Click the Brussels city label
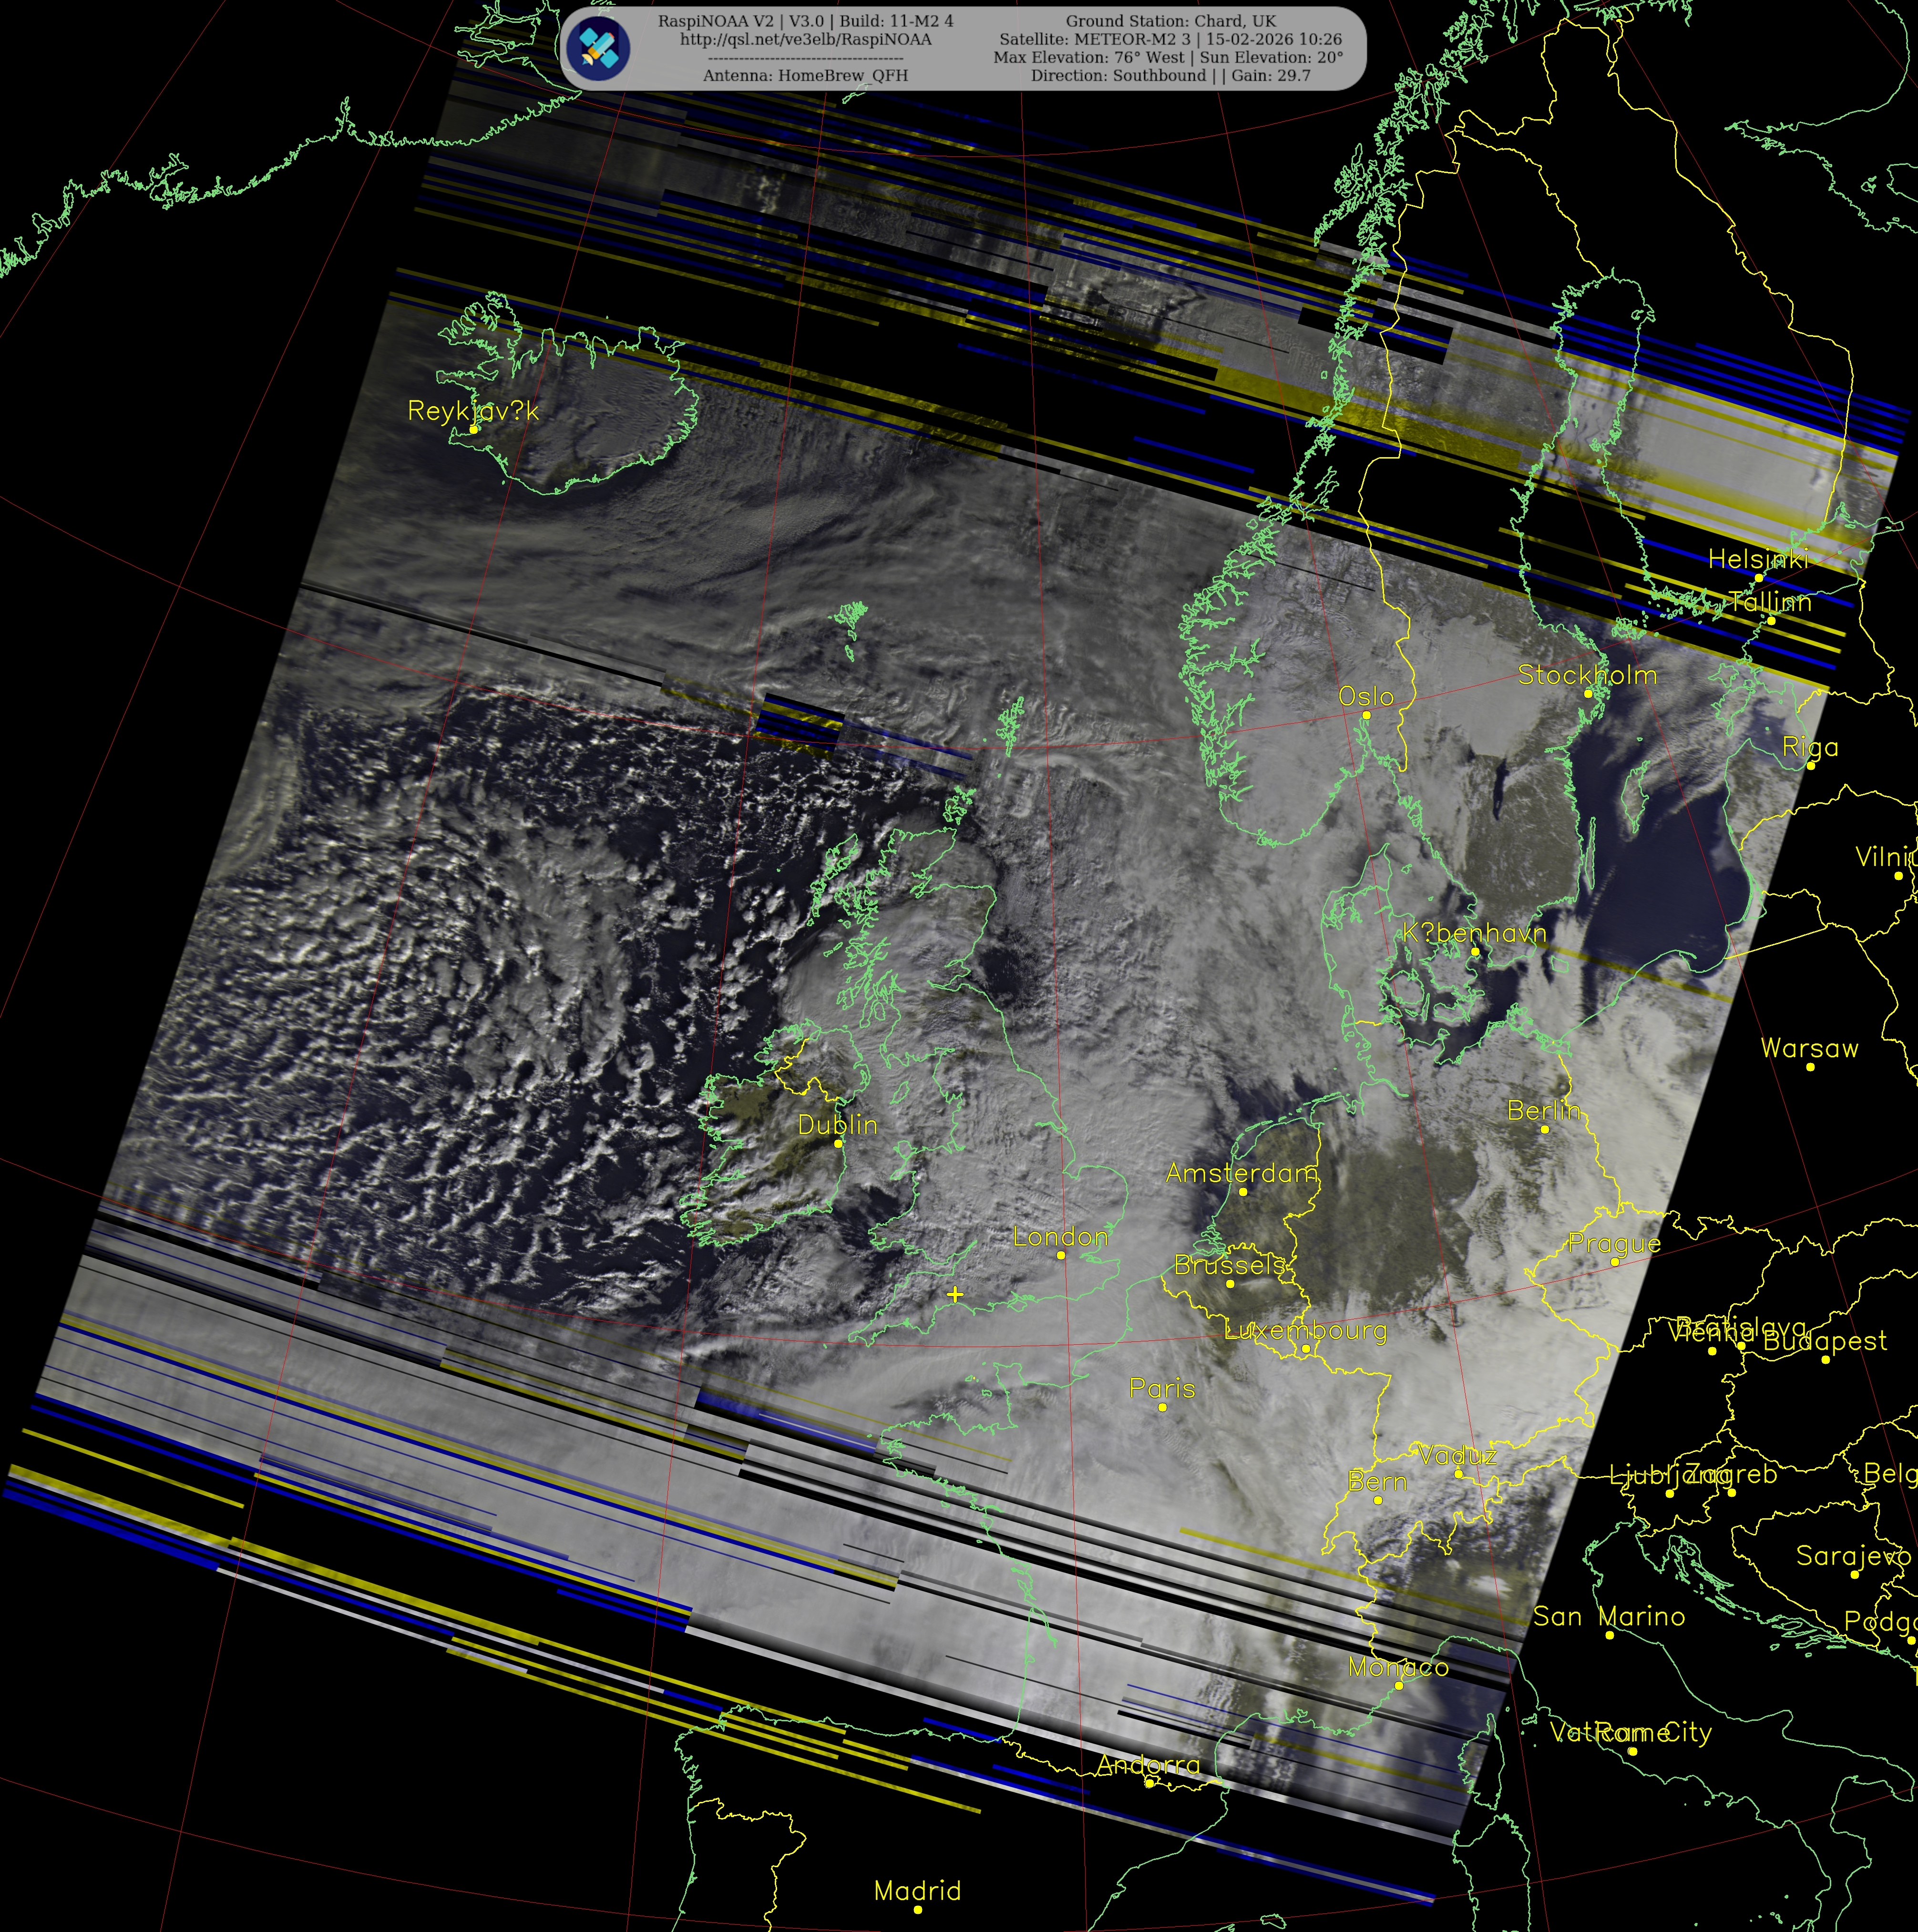The width and height of the screenshot is (1918, 1932). click(x=1229, y=1265)
